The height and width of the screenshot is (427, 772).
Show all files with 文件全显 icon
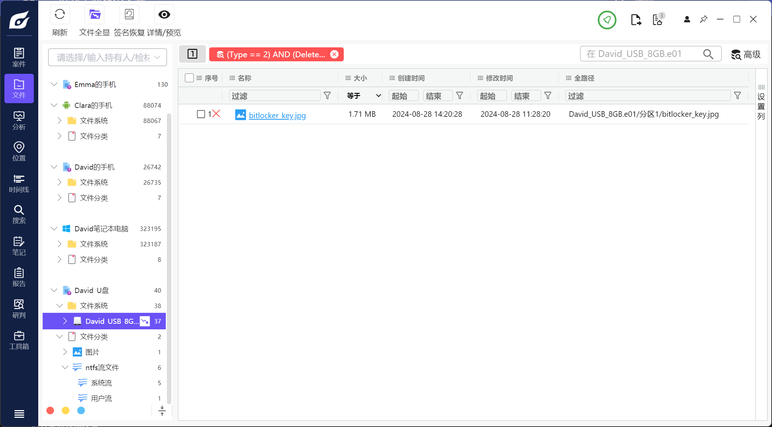[x=94, y=15]
